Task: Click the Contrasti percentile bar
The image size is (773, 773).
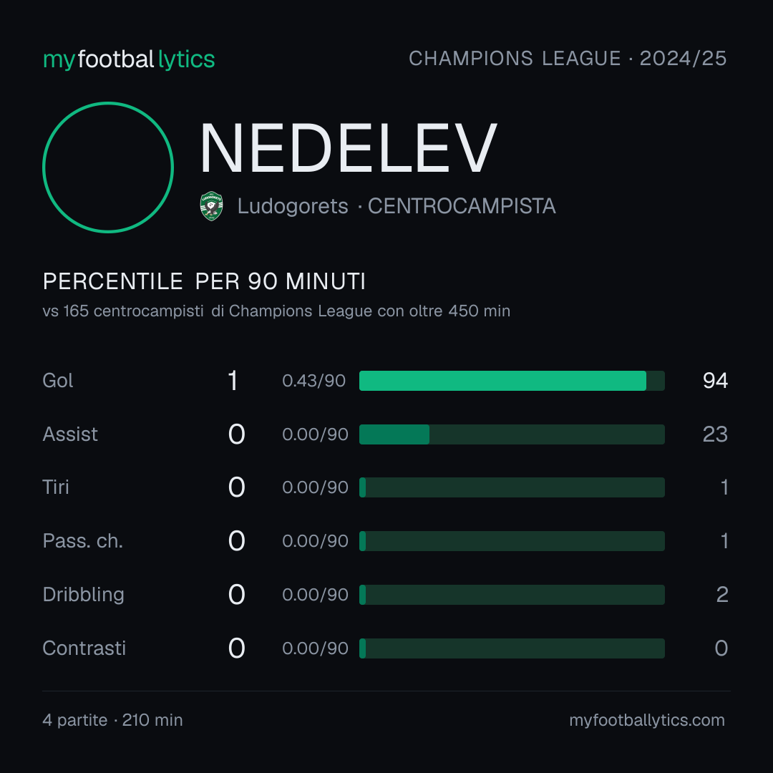Action: click(x=512, y=648)
